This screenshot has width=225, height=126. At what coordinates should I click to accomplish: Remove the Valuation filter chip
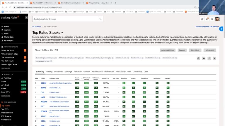click(x=128, y=58)
